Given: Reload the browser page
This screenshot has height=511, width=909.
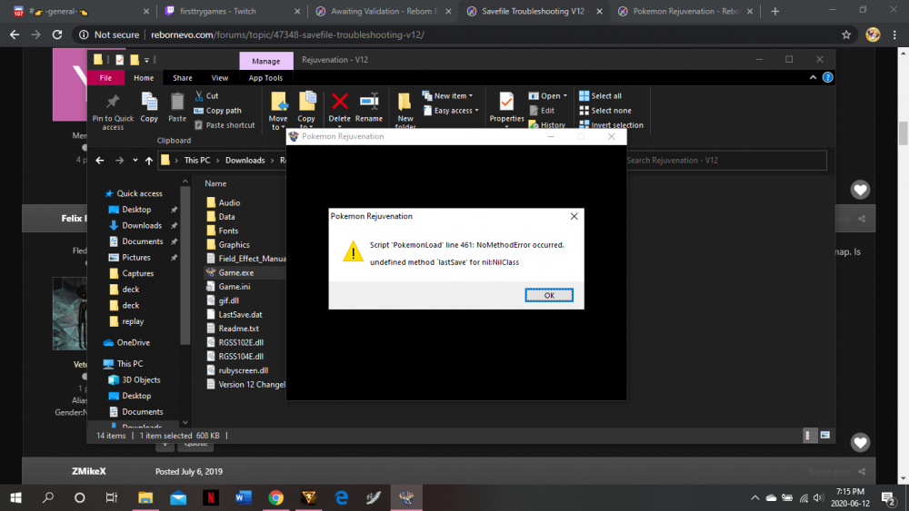Looking at the screenshot, I should pyautogui.click(x=56, y=34).
